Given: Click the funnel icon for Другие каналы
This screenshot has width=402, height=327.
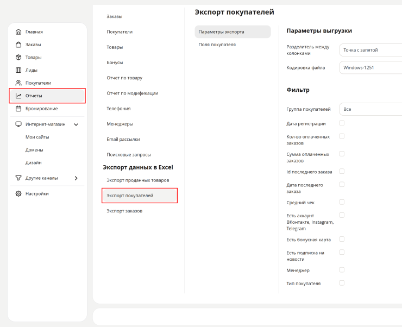Looking at the screenshot, I should click(x=18, y=178).
